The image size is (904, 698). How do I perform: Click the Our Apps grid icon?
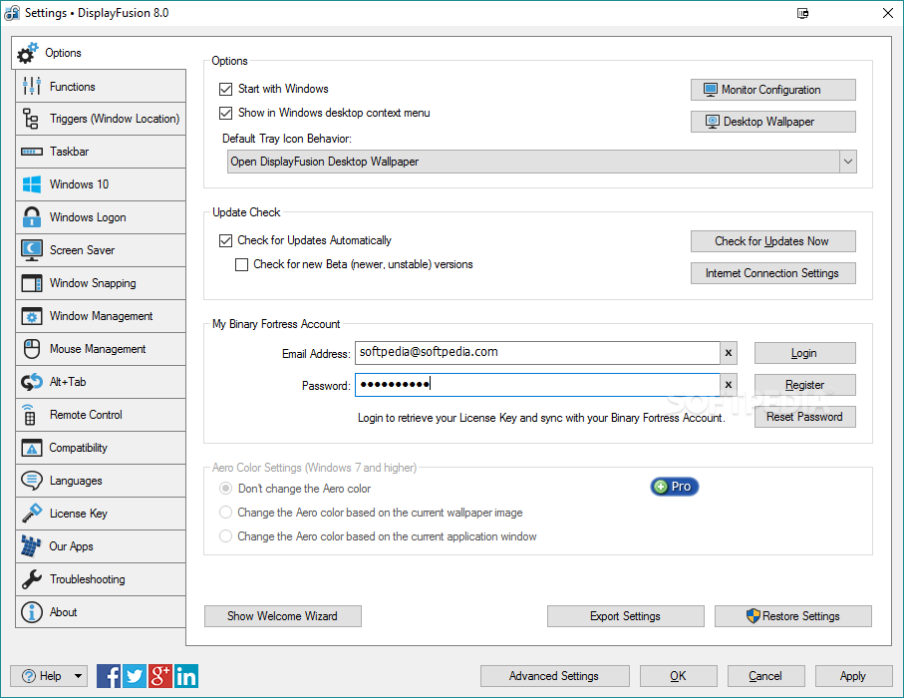click(x=31, y=546)
